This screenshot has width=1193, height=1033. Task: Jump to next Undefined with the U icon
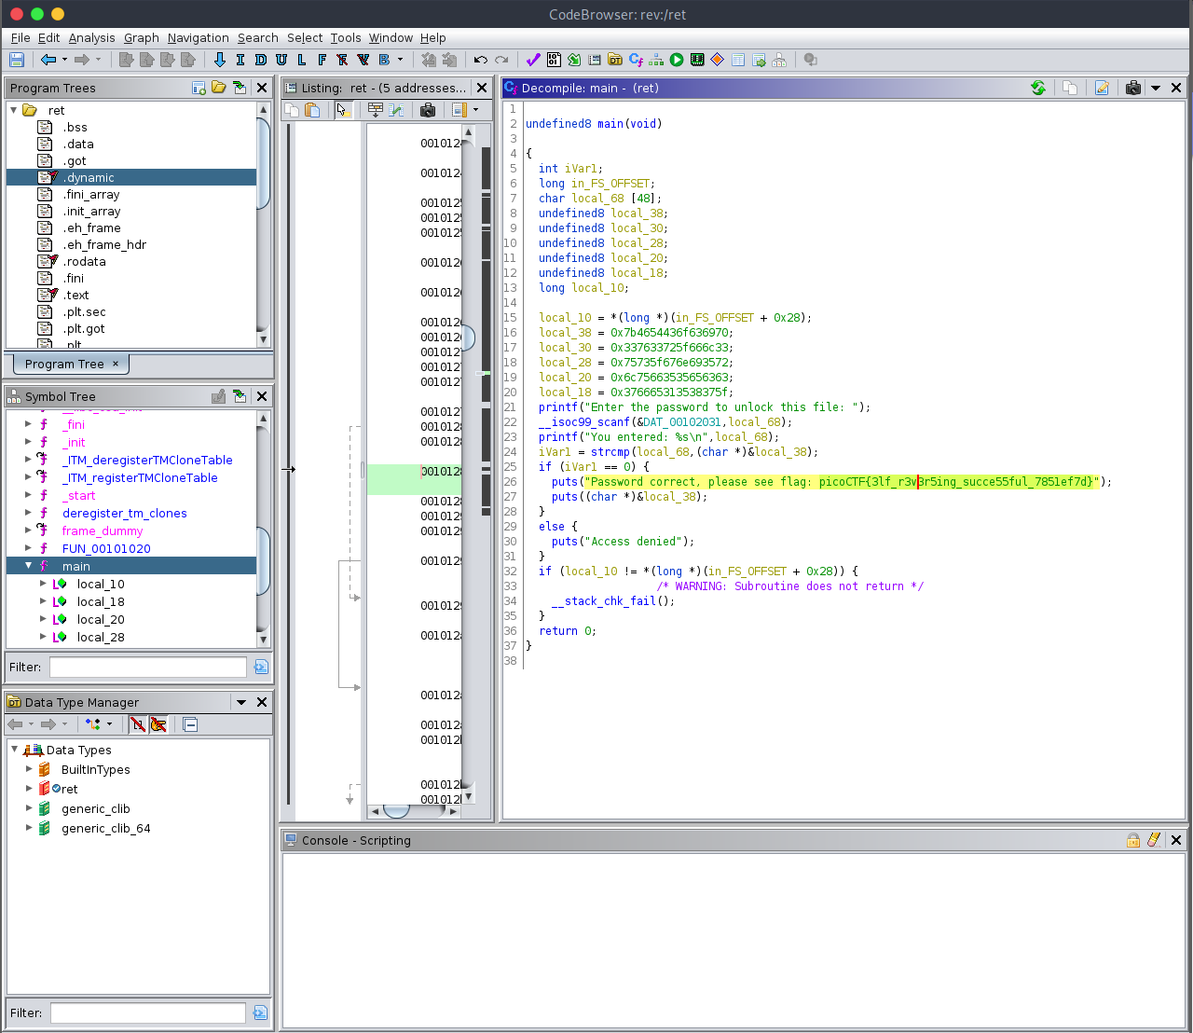[x=281, y=60]
